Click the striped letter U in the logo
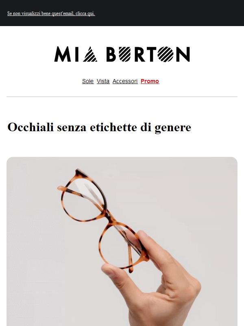This screenshot has height=326, width=244. (125, 54)
